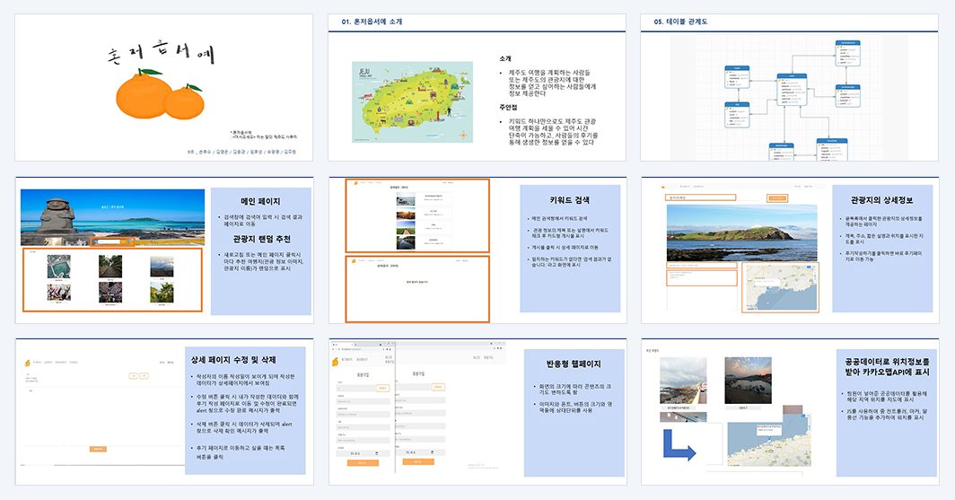Click the 관광지 랜덤 추천 heading

[x=261, y=240]
